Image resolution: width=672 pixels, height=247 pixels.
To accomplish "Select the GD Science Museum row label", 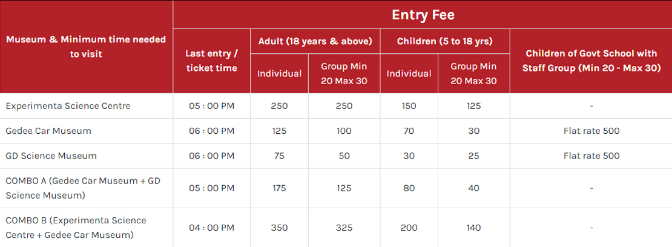I will (x=51, y=156).
